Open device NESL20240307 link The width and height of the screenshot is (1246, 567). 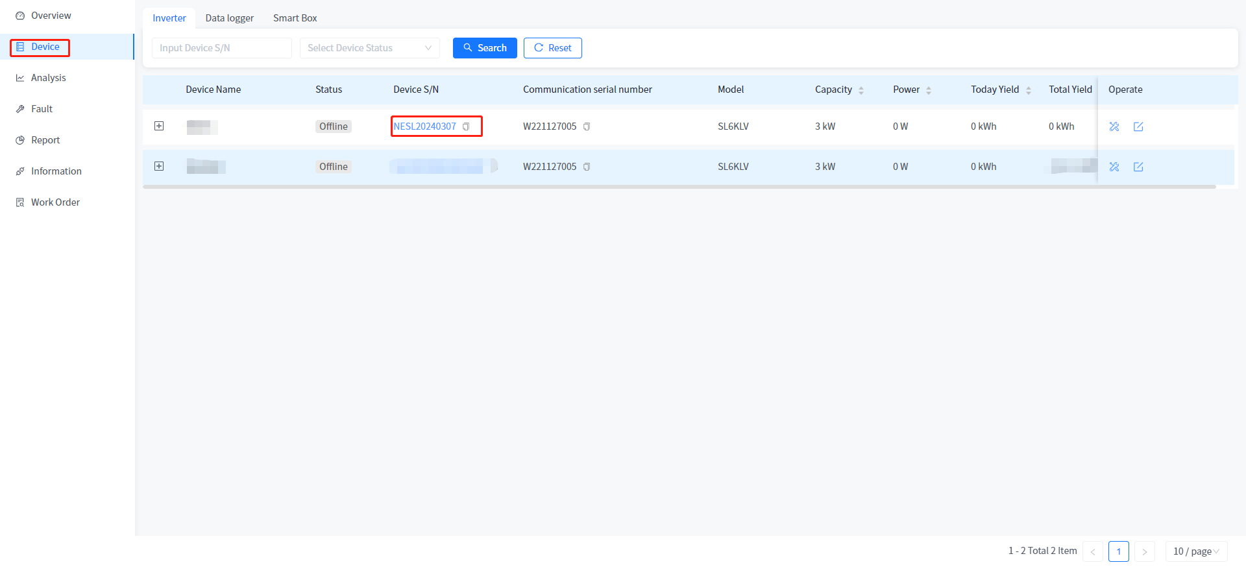pos(424,127)
